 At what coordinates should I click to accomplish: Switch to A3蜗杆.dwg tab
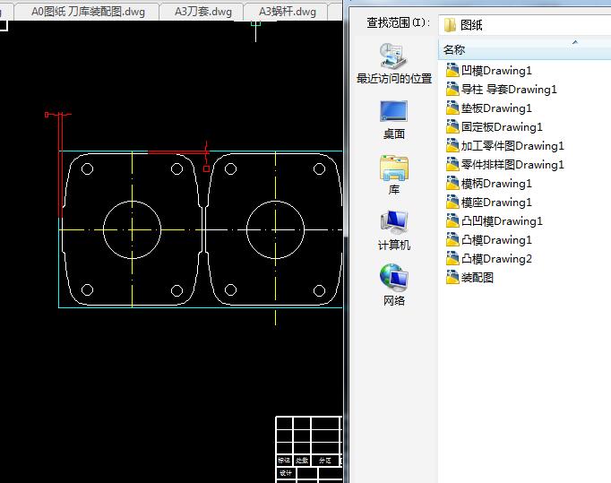[x=288, y=12]
